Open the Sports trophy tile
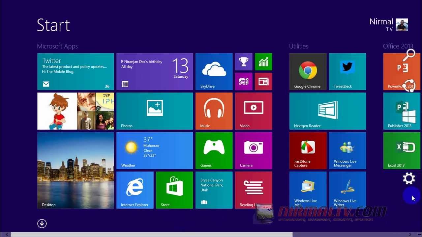The height and width of the screenshot is (237, 422). coord(244,62)
